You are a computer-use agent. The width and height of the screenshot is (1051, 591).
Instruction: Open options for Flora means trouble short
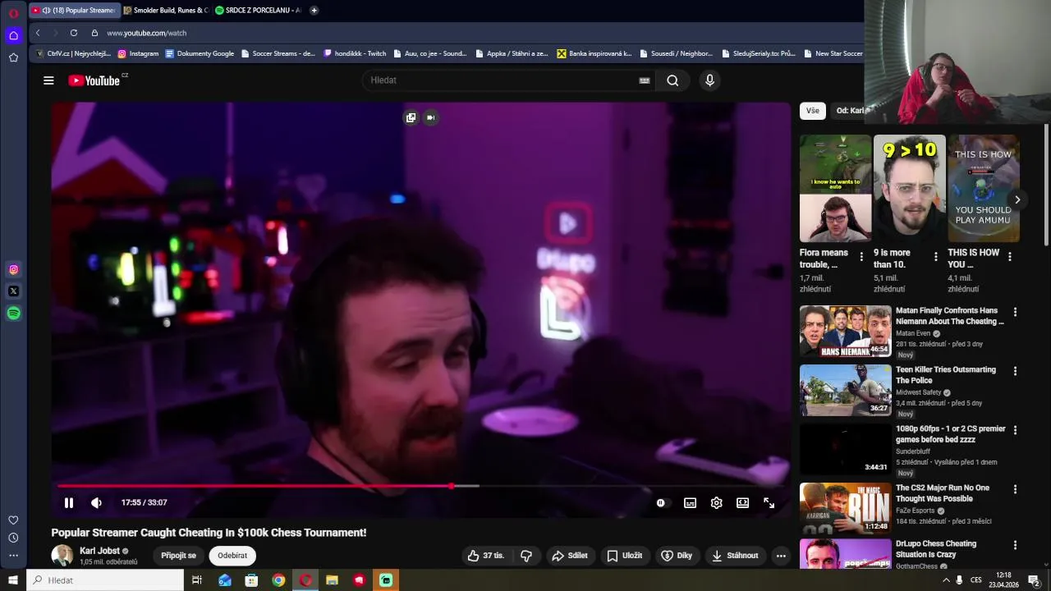(x=861, y=257)
